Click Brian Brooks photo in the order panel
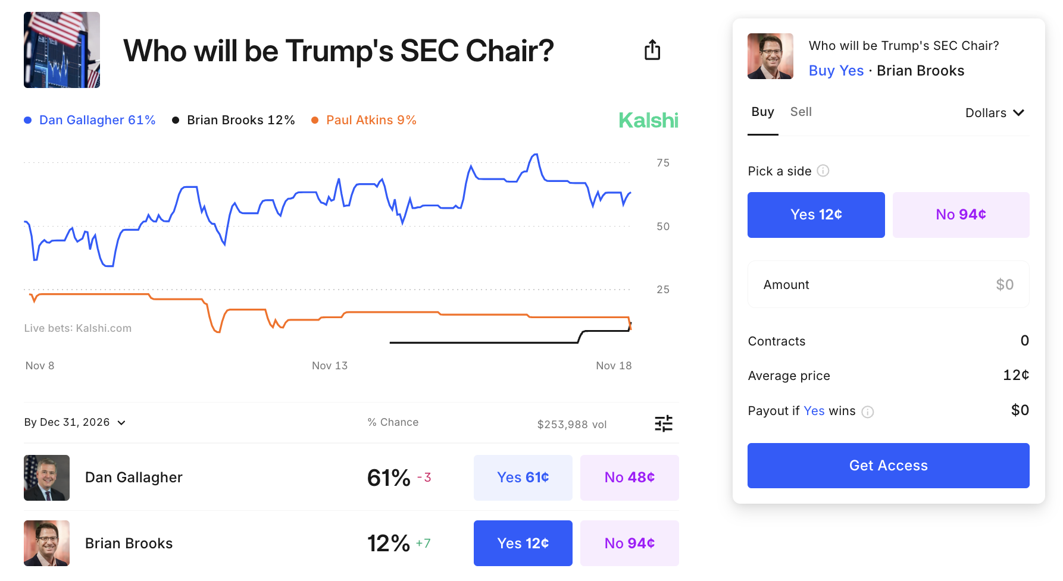 [770, 56]
